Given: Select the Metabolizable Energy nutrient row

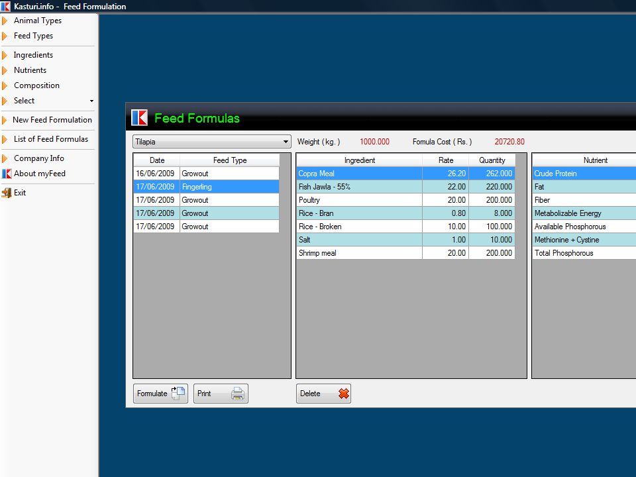Looking at the screenshot, I should (584, 213).
